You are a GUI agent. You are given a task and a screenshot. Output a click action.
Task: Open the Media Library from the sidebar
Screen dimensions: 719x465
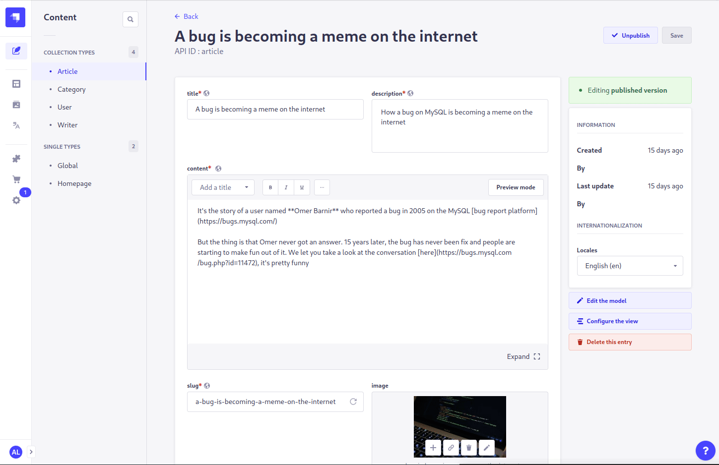click(16, 104)
